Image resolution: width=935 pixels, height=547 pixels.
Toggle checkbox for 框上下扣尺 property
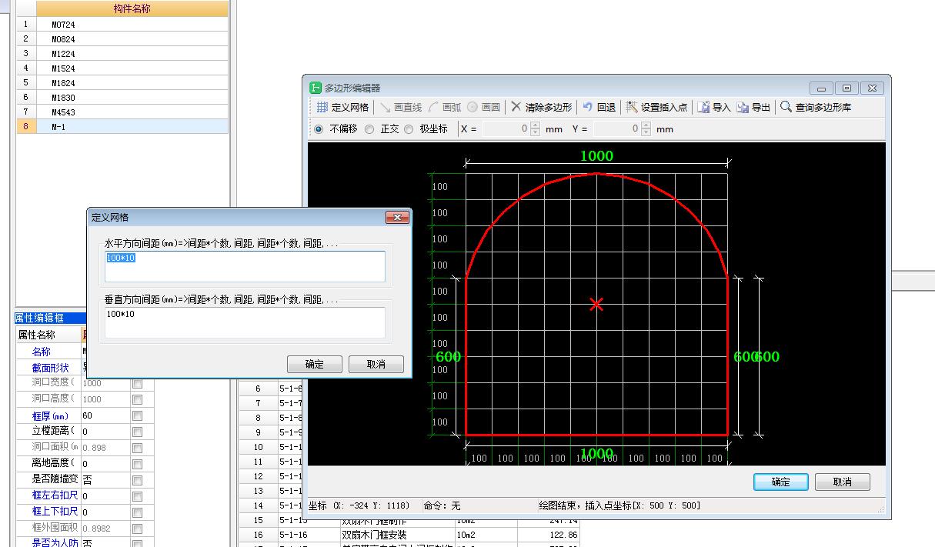point(137,512)
